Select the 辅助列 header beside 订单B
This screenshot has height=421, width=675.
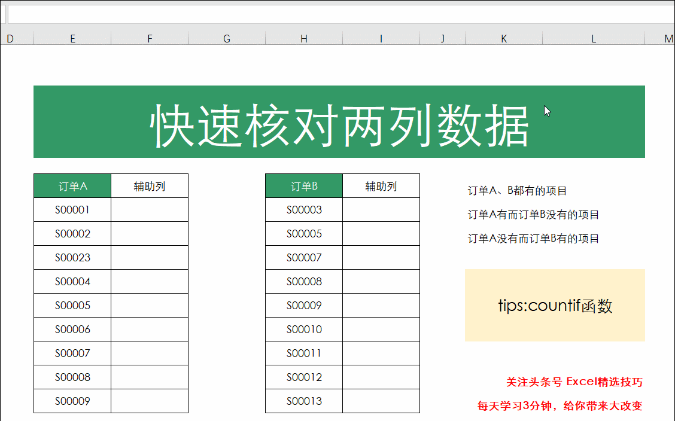click(x=381, y=186)
